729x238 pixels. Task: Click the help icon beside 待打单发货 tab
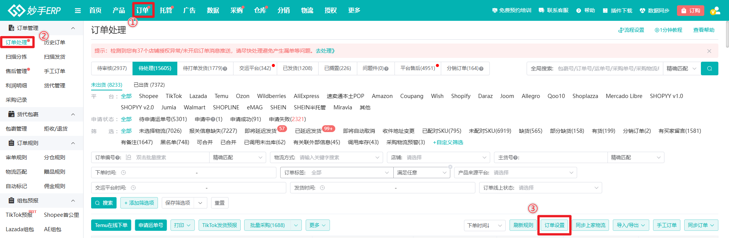pyautogui.click(x=225, y=69)
